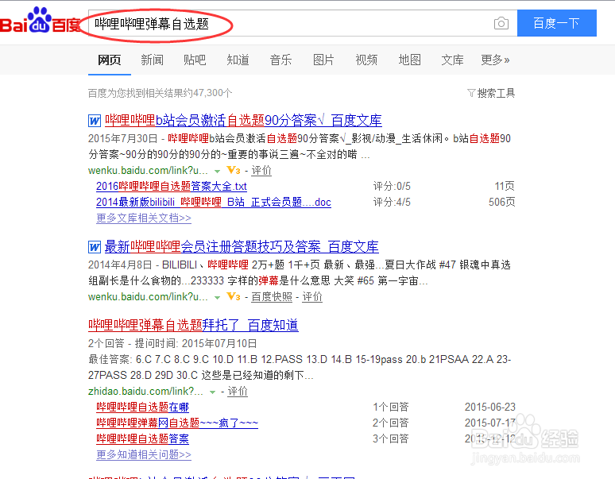Screen dimensions: 615x479
Task: Click 评分:4/5 rating text
Action: pyautogui.click(x=392, y=202)
